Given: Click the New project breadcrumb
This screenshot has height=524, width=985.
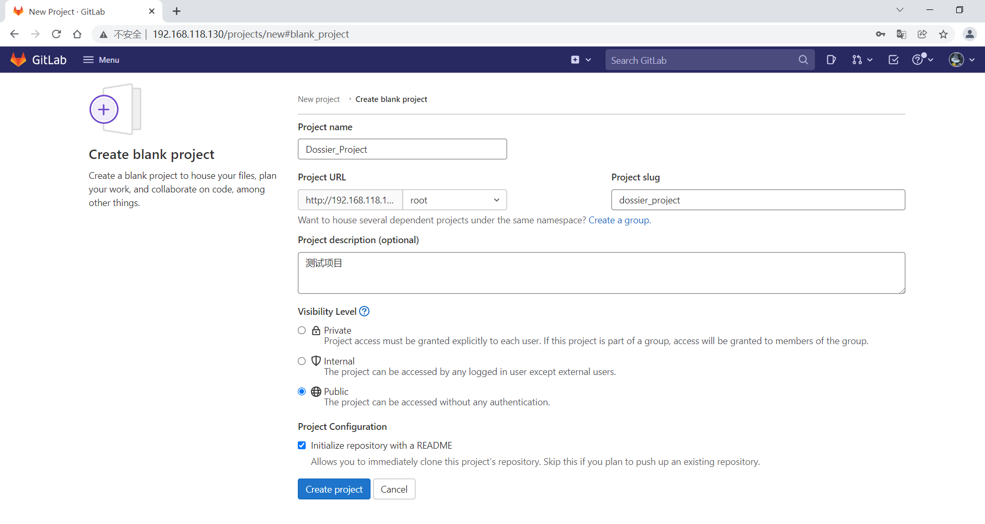Looking at the screenshot, I should tap(319, 99).
